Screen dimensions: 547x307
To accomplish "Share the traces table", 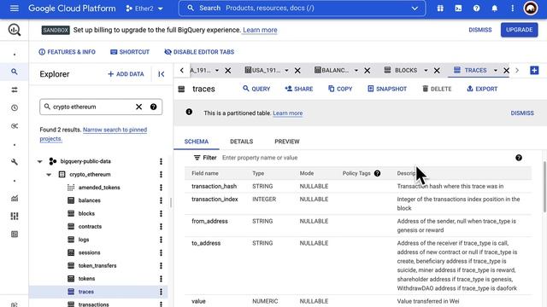I will pos(298,89).
